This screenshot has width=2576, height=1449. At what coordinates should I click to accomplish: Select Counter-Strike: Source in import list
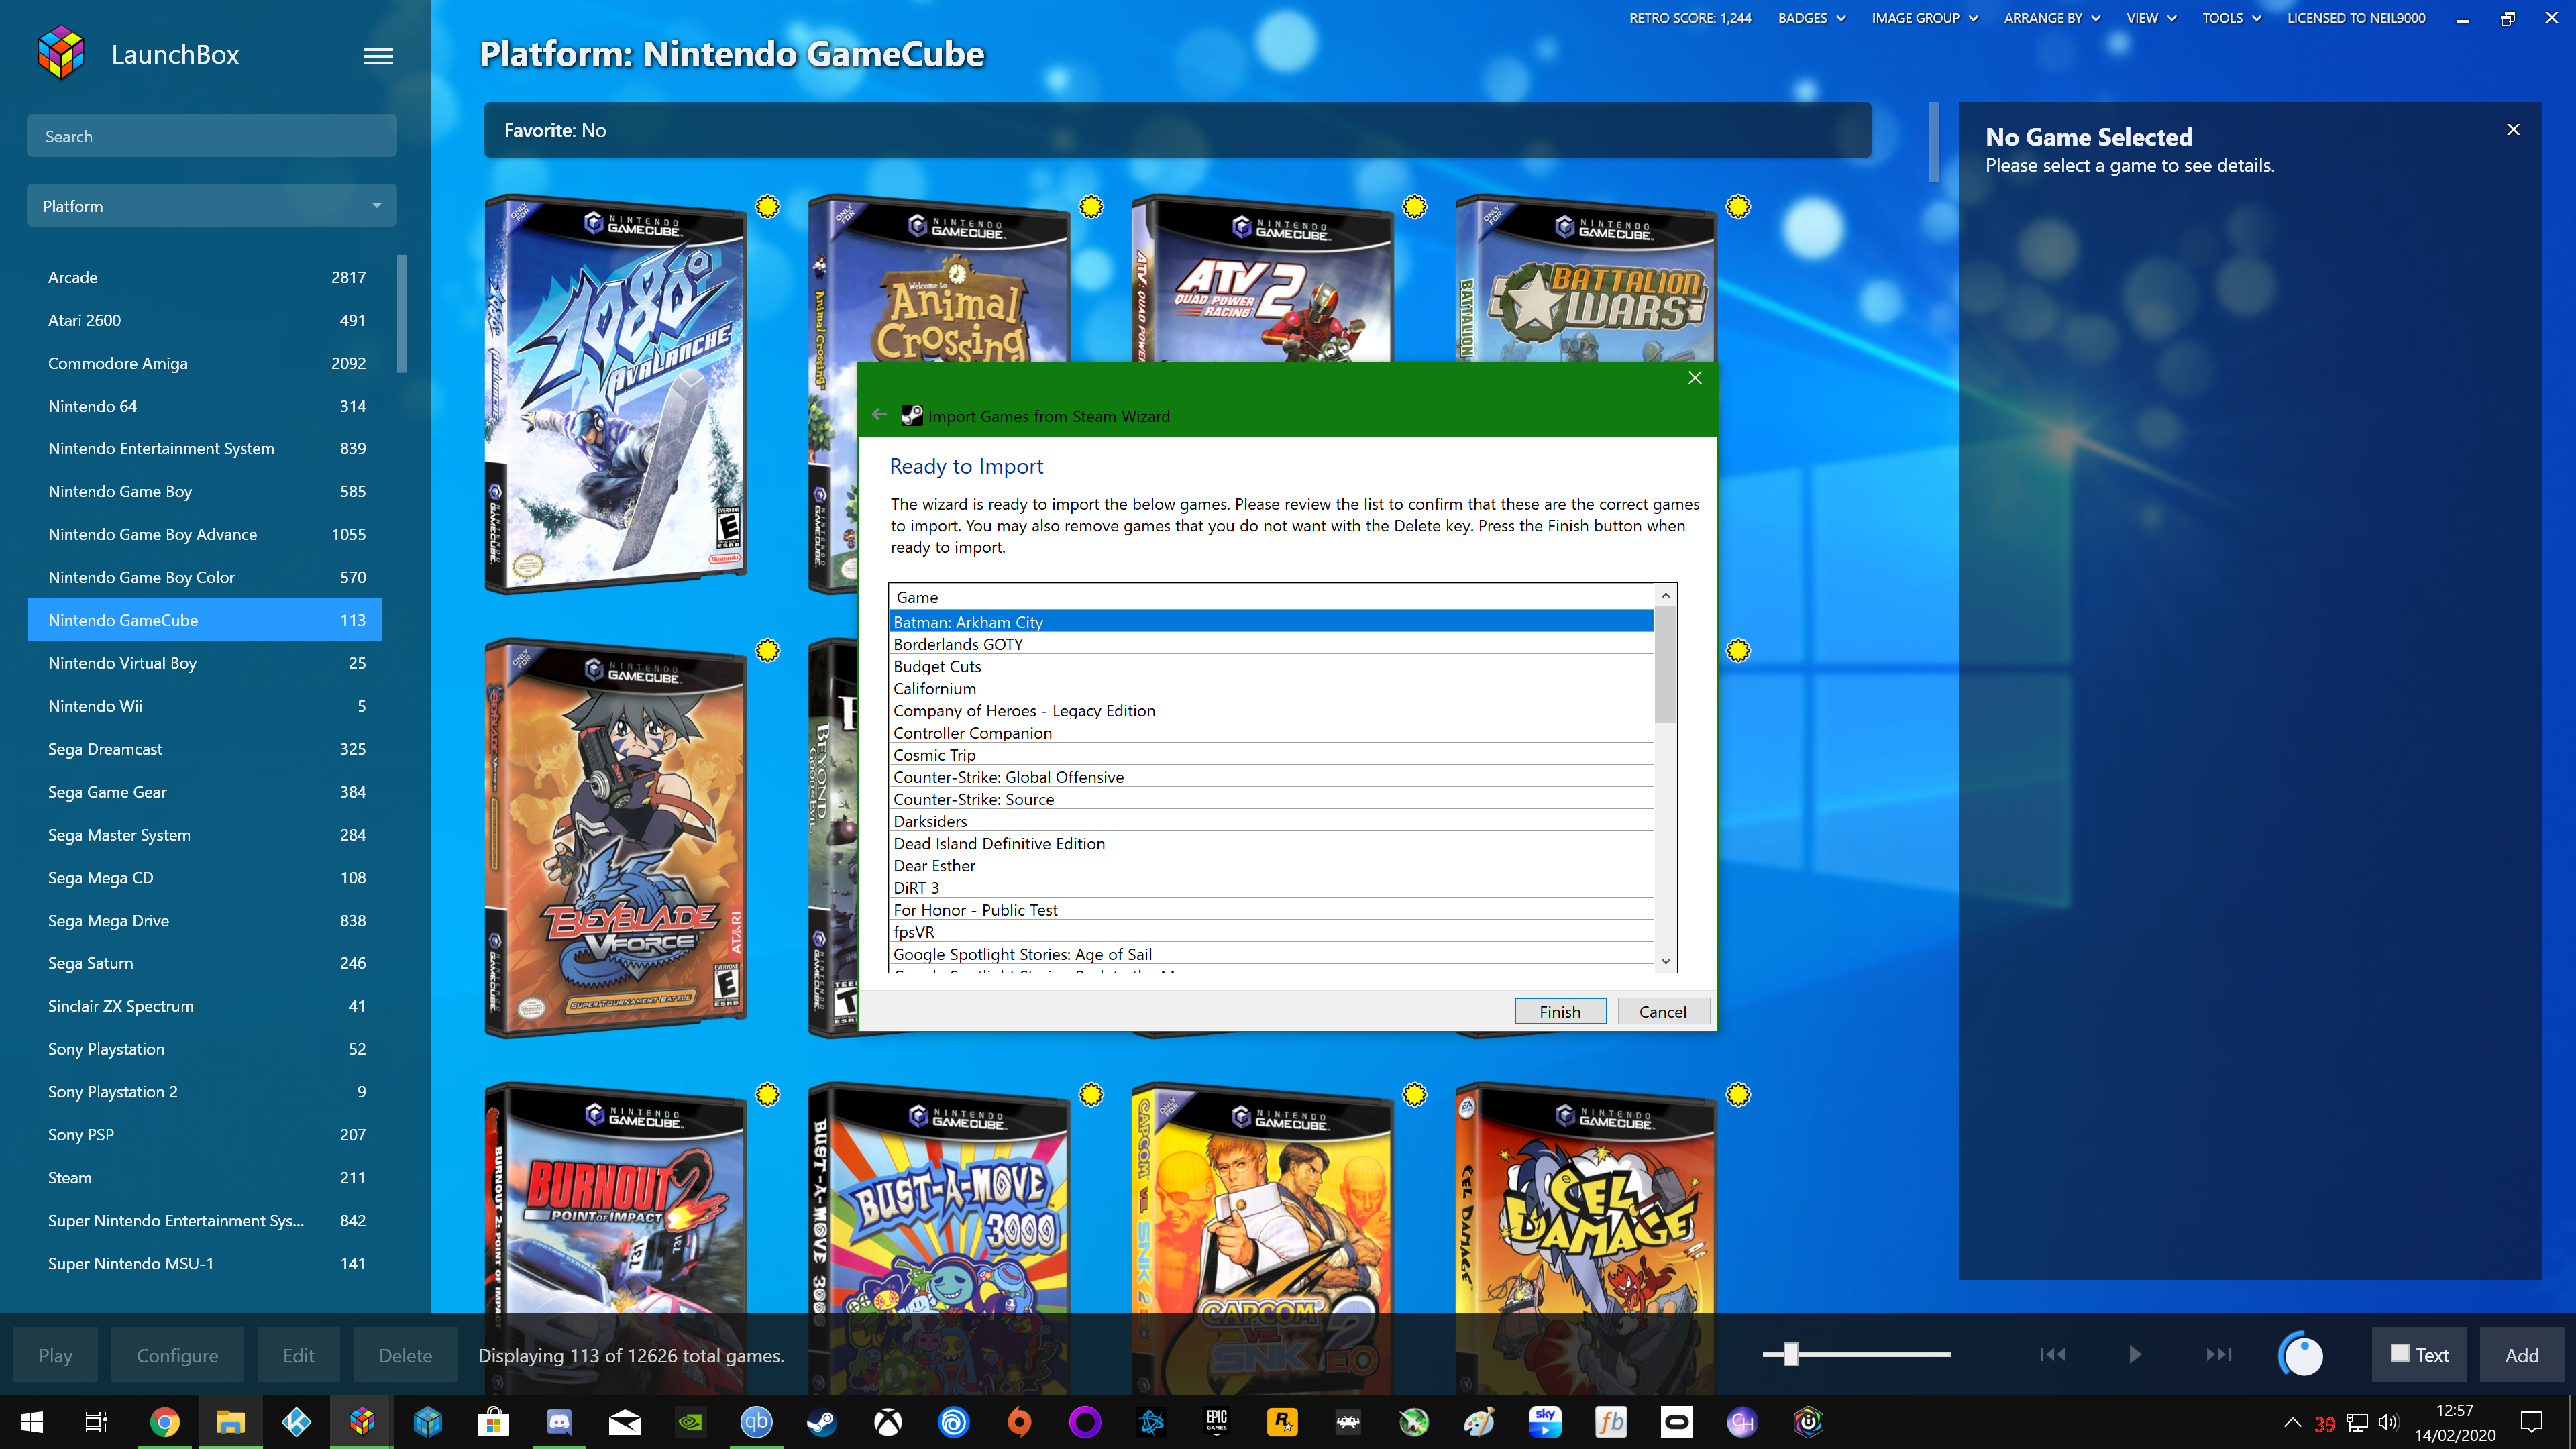tap(1270, 799)
